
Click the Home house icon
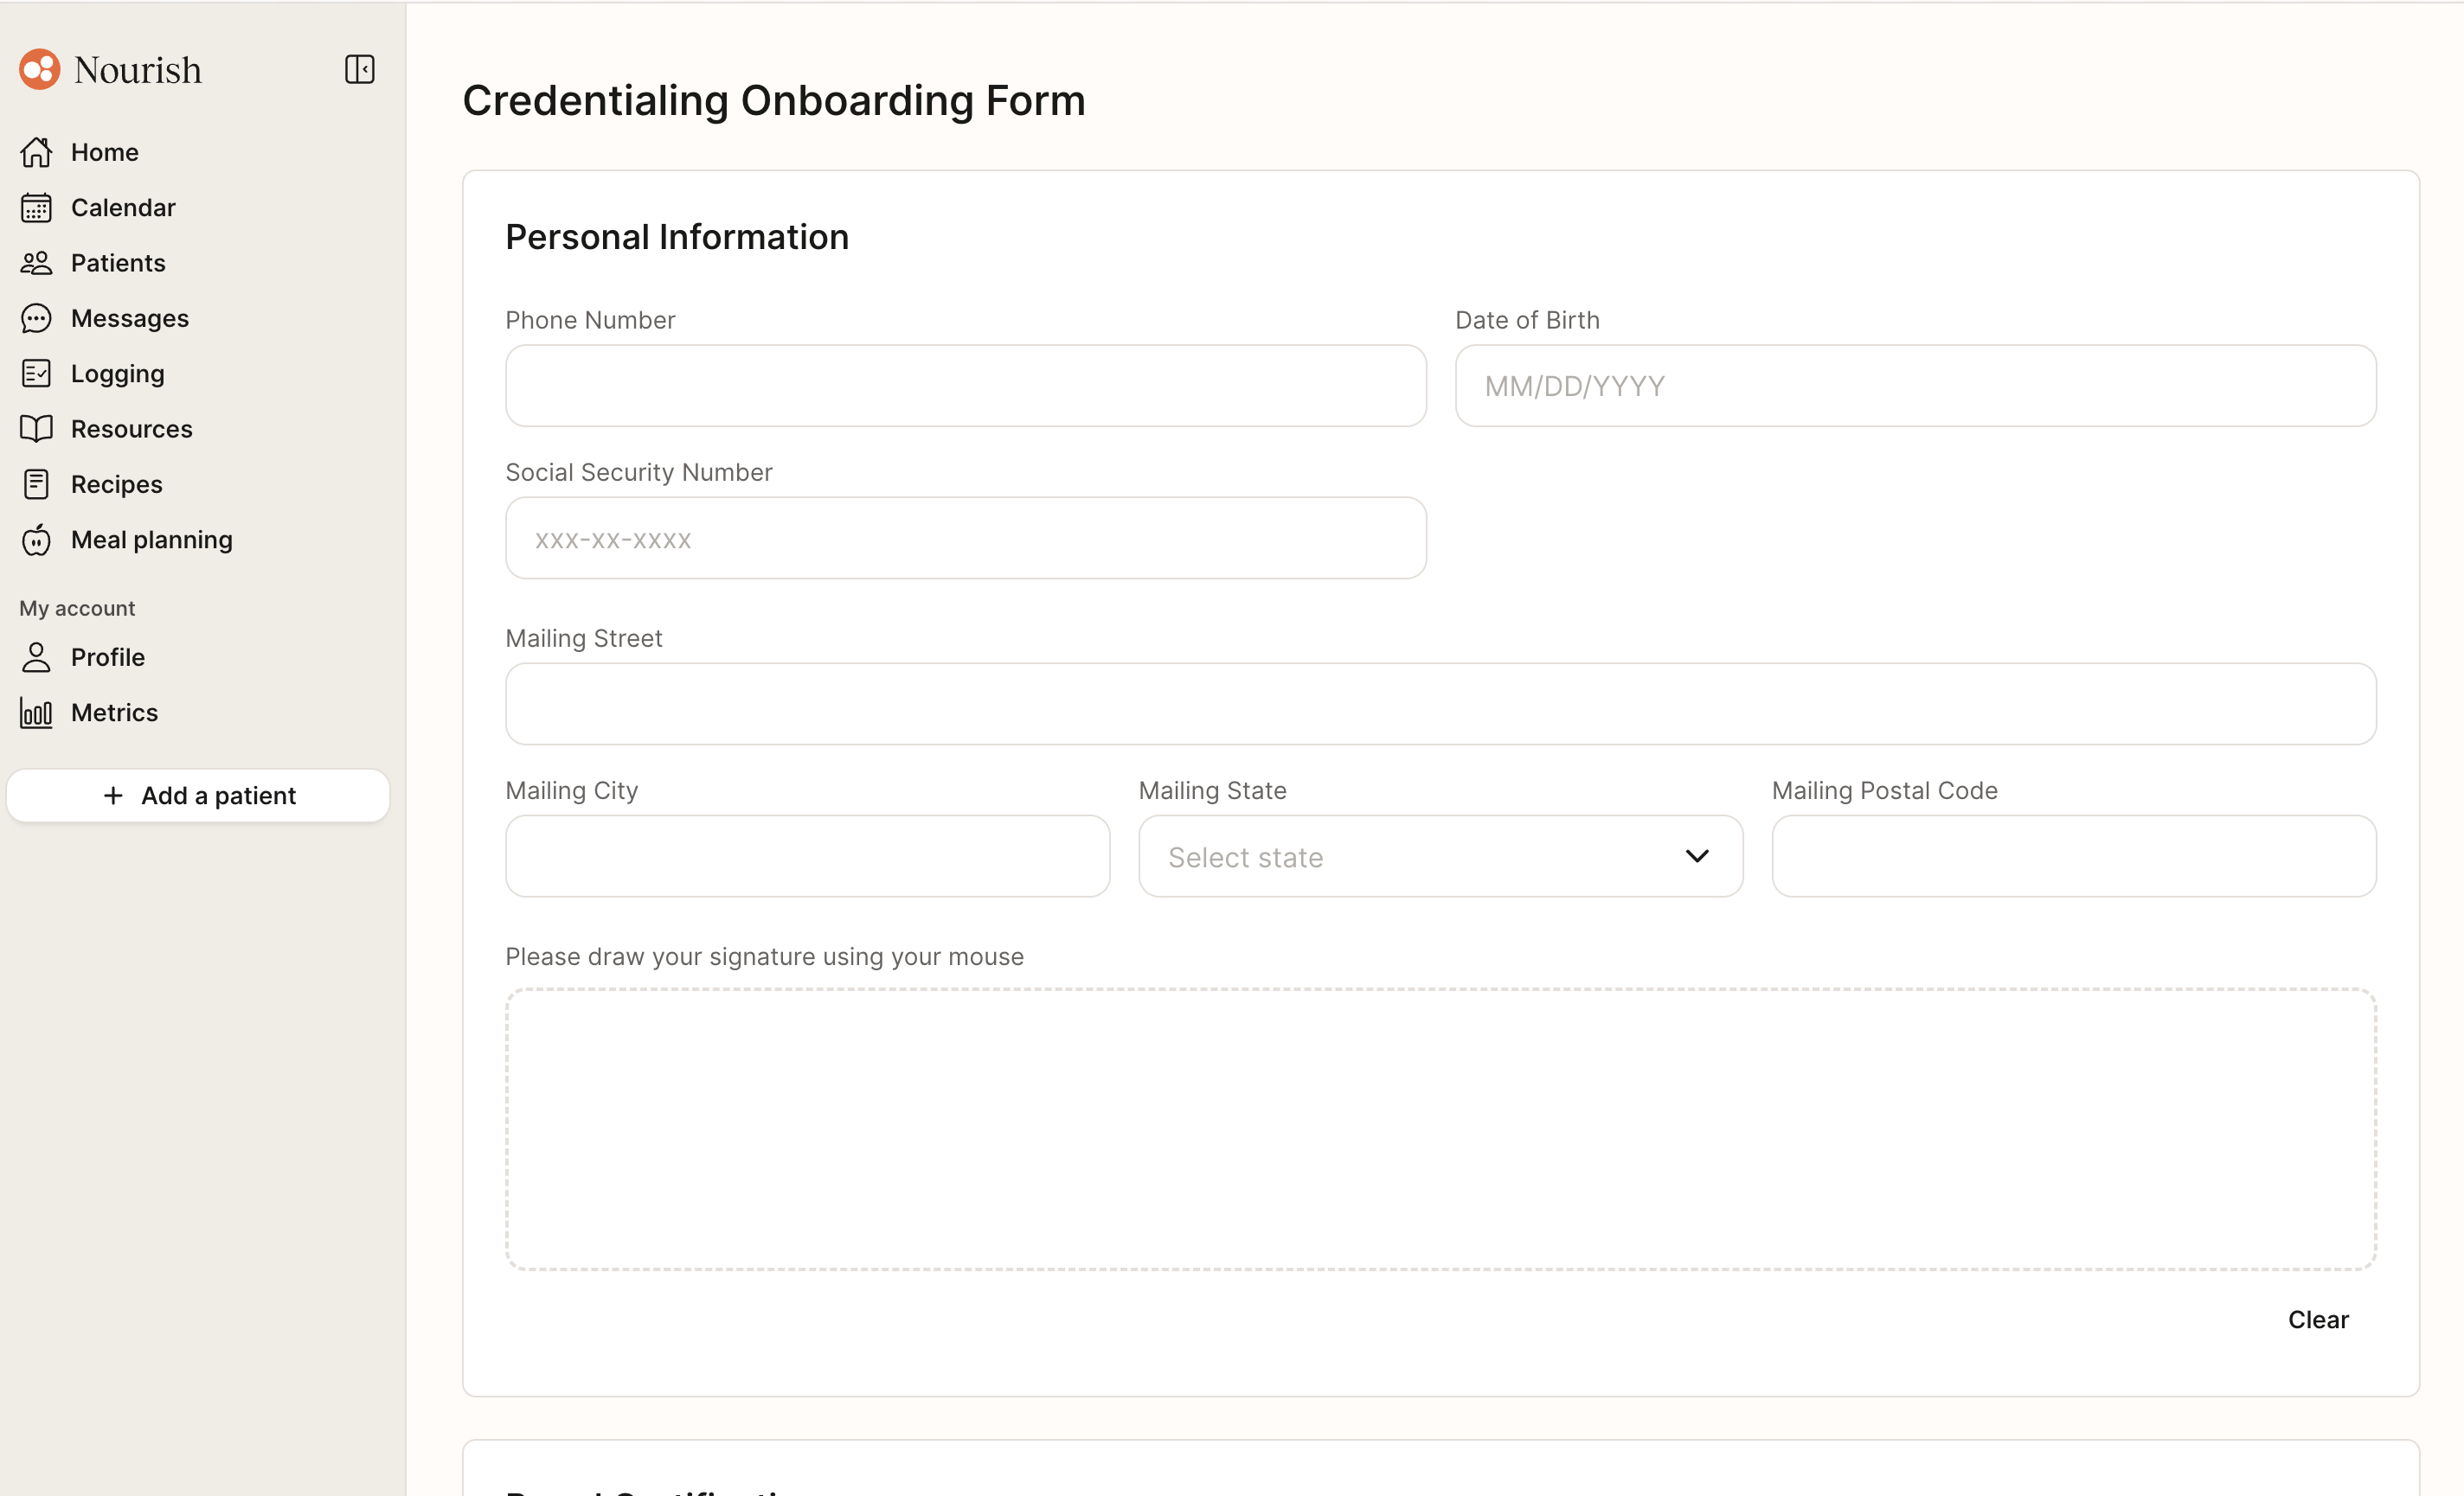click(x=37, y=152)
